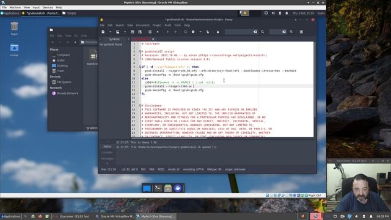Select Trash in file manager Places sidebar
The width and height of the screenshot is (391, 220).
tap(60, 71)
